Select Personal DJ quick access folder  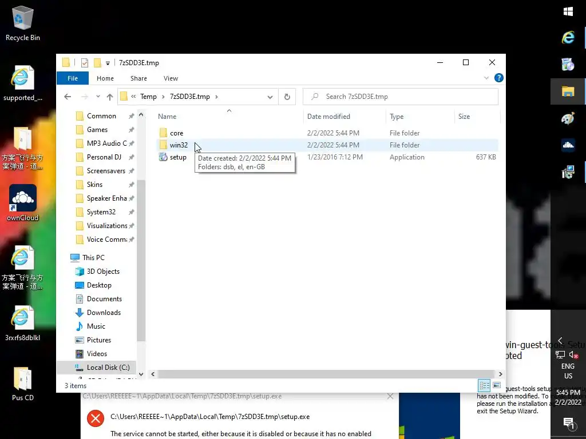[x=104, y=157]
